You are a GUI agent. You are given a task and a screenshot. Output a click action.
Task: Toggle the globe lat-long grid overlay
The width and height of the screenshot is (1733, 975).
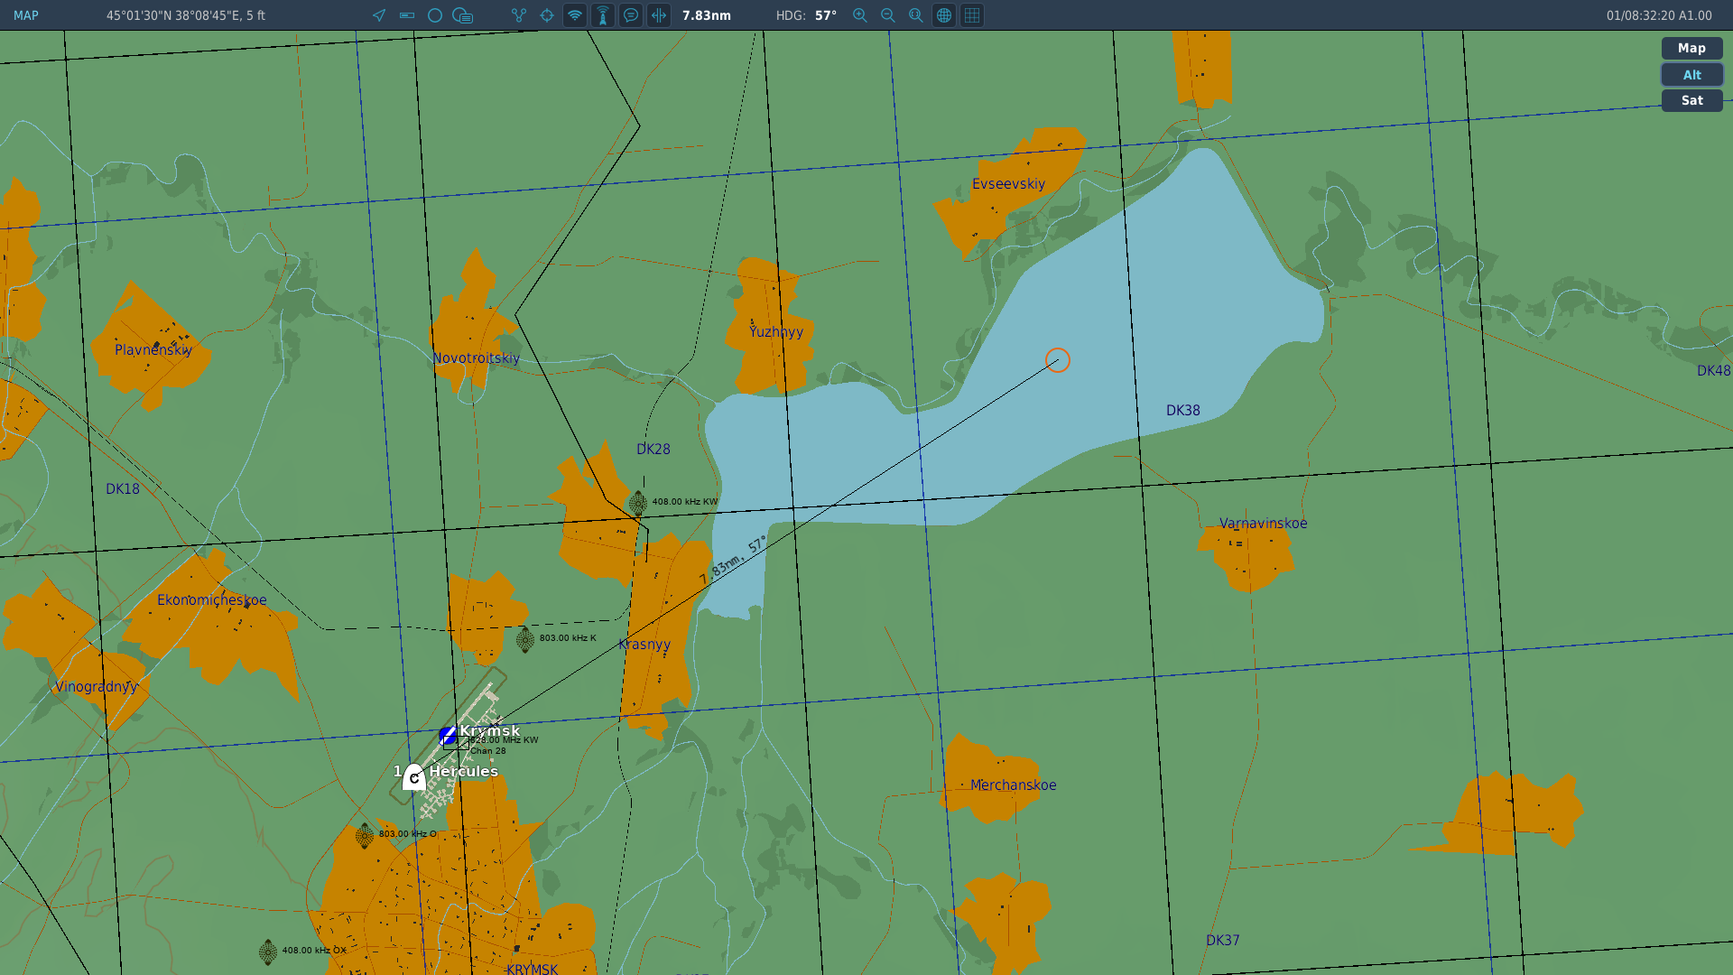click(944, 15)
